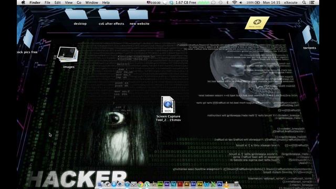Viewport: 336px width, 189px height.
Task: Open the Go menu
Action: click(x=79, y=3)
